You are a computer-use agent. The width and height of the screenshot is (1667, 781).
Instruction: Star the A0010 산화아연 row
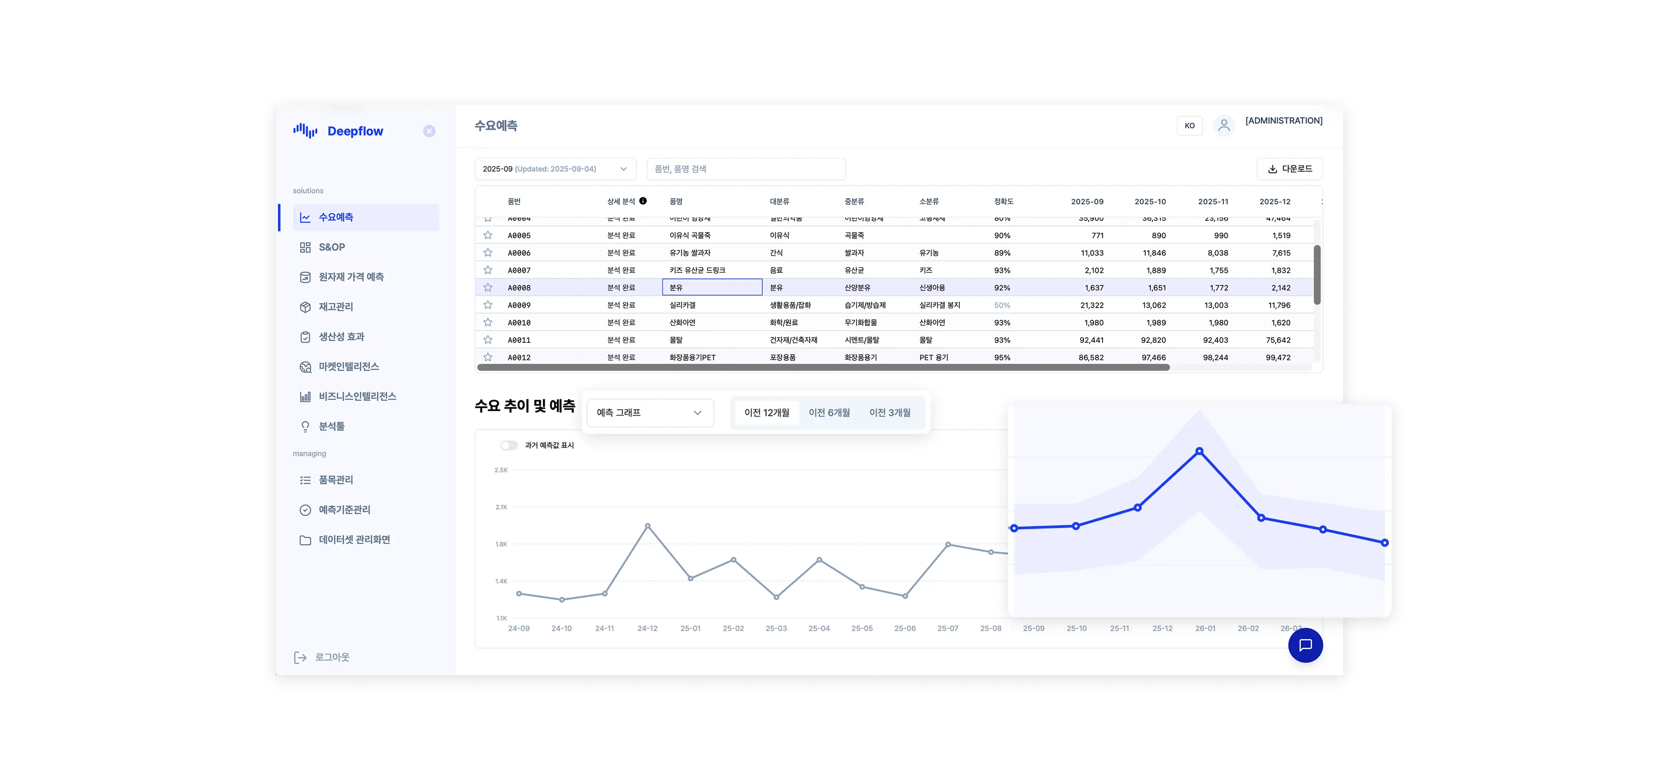click(x=488, y=323)
